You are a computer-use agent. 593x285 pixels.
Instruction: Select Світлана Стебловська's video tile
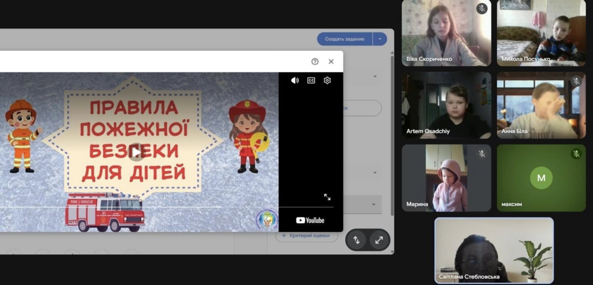494,250
